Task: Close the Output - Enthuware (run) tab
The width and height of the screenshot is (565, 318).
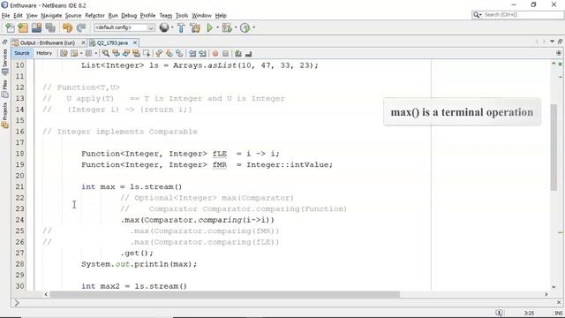Action: coord(83,42)
